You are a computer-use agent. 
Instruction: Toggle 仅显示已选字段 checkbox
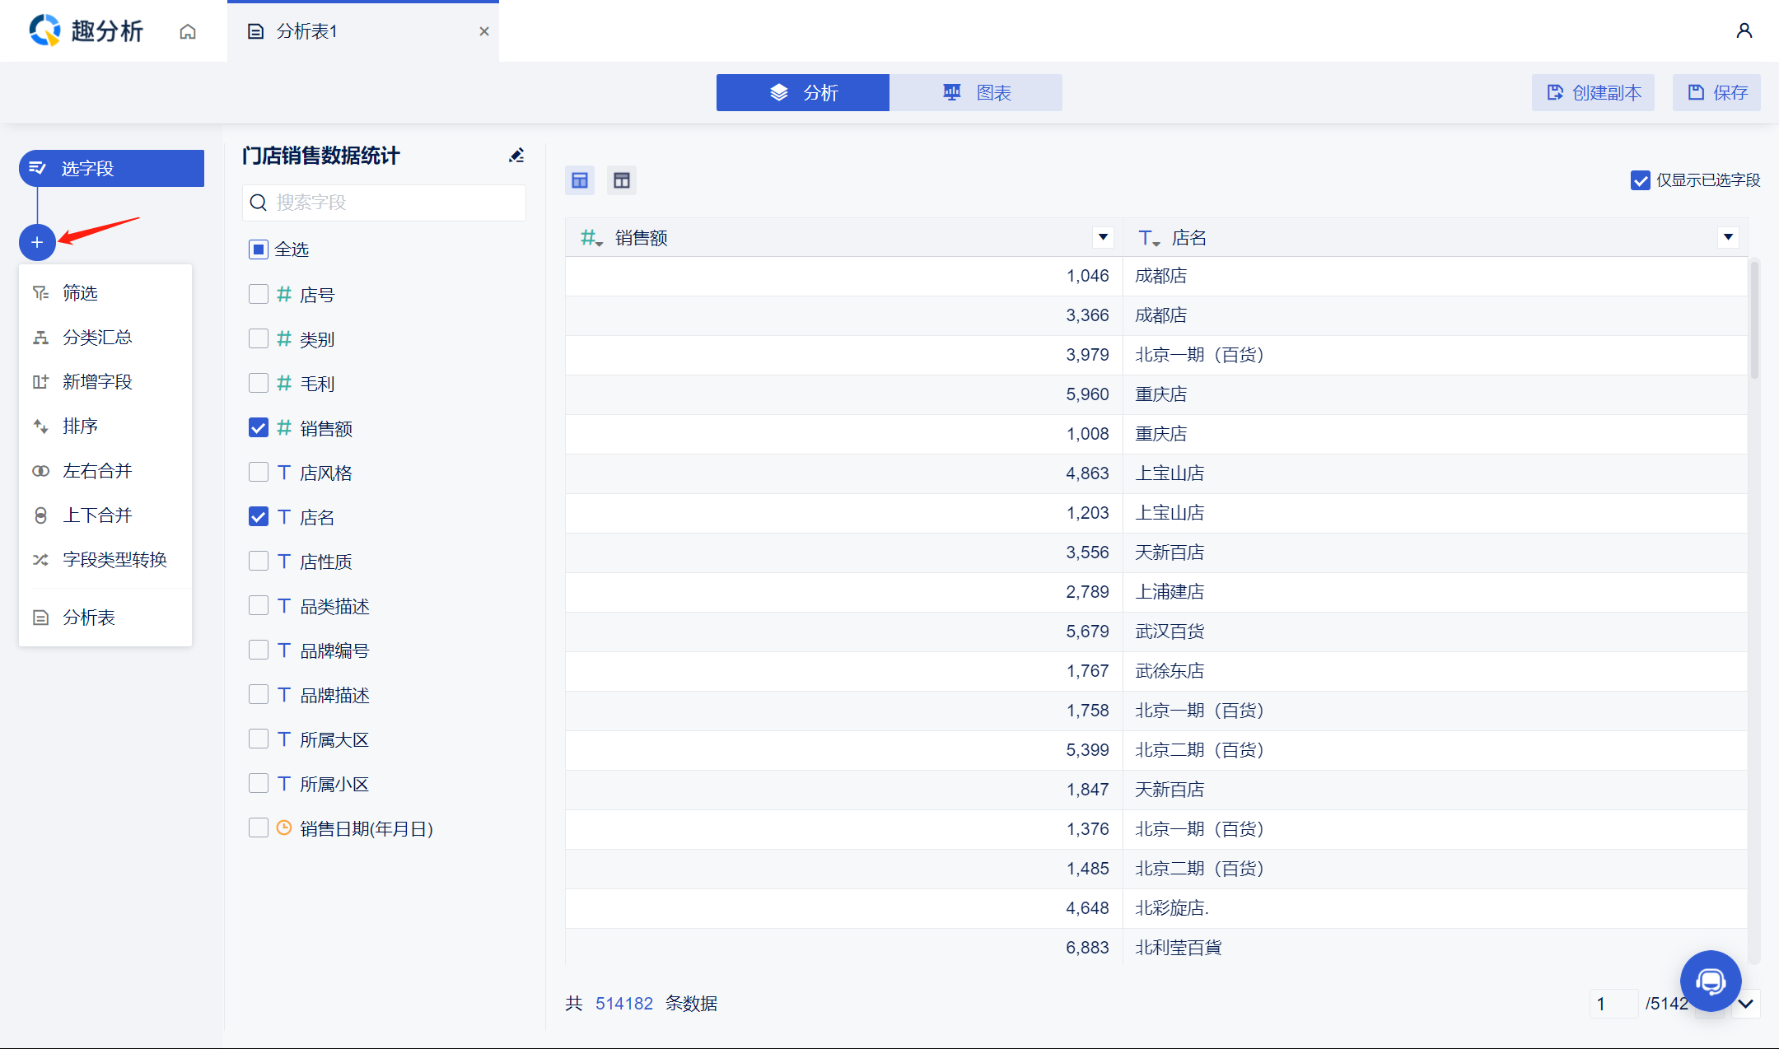click(x=1640, y=180)
